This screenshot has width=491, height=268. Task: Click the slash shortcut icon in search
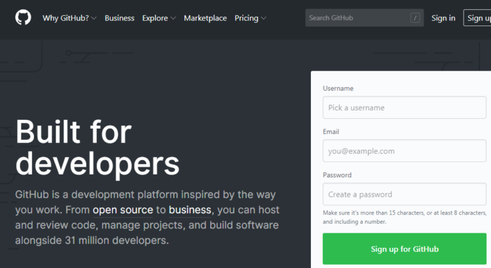[x=415, y=18]
